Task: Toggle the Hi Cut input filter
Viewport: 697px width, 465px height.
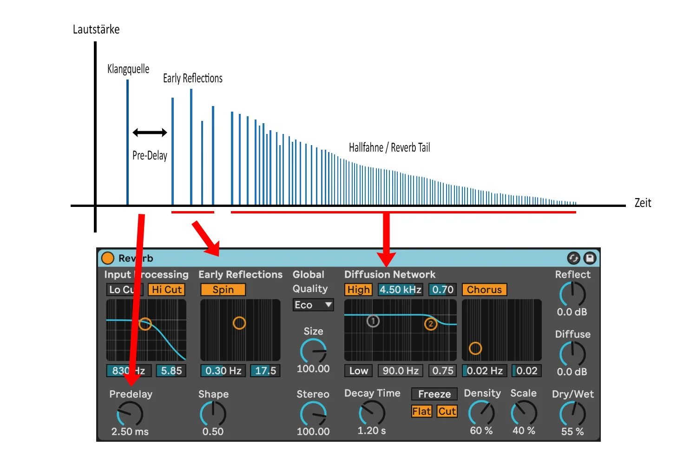Action: click(166, 290)
